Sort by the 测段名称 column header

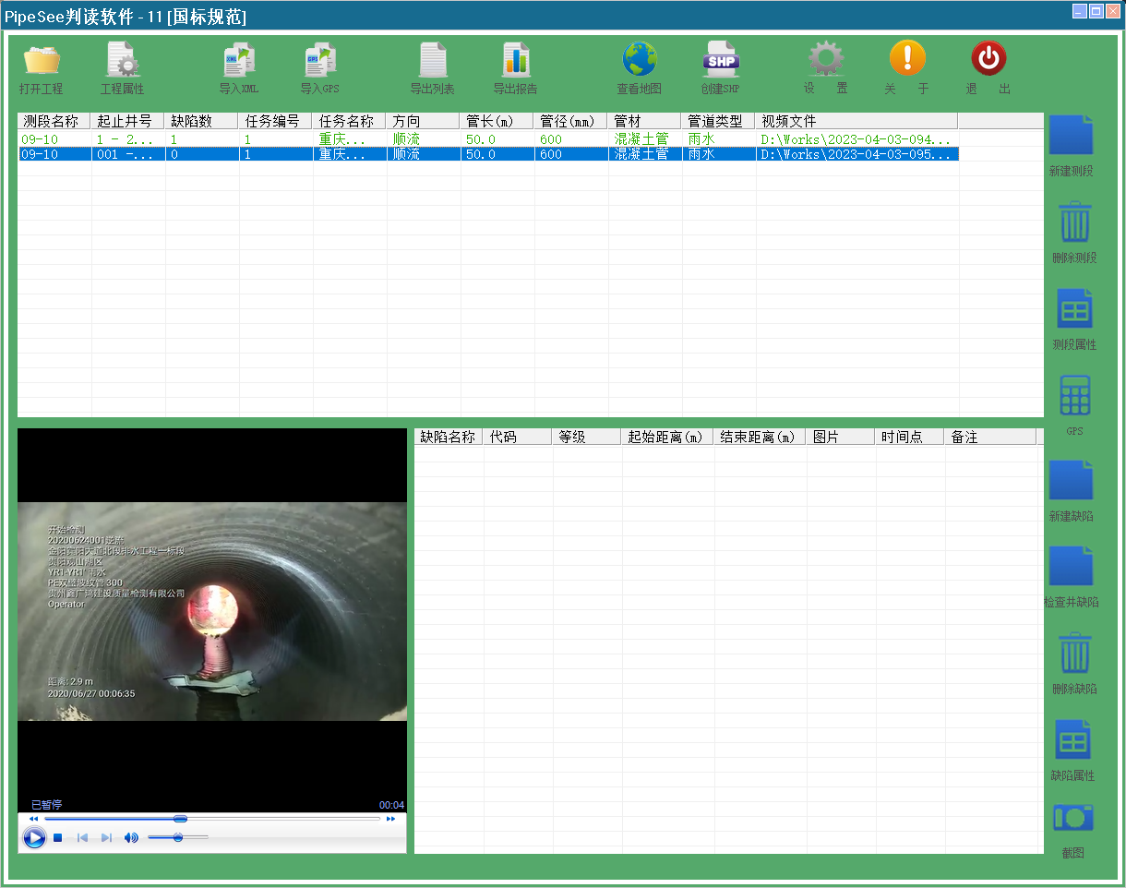coord(54,121)
